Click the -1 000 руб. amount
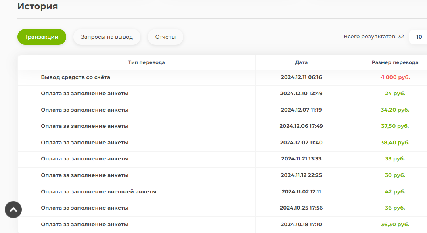This screenshot has height=233, width=427. pyautogui.click(x=395, y=77)
